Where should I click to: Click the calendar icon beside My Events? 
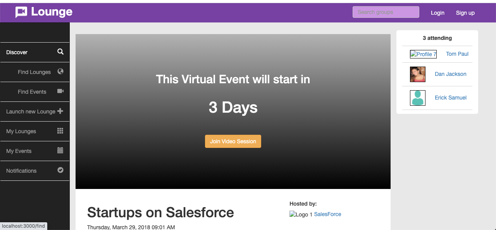pos(60,150)
